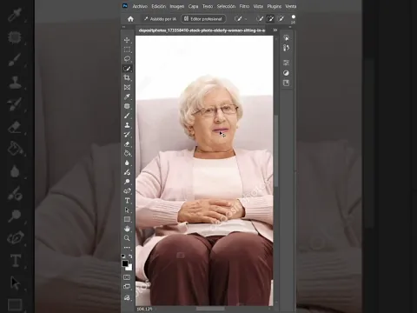This screenshot has width=417, height=313.
Task: Switch to Editor profesional mode
Action: point(203,19)
